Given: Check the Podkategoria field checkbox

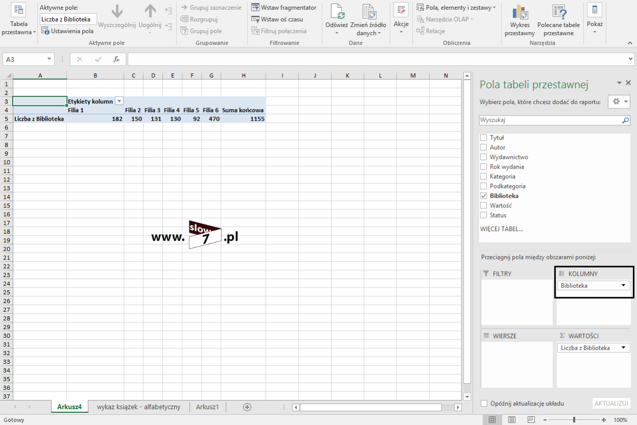Looking at the screenshot, I should (483, 186).
